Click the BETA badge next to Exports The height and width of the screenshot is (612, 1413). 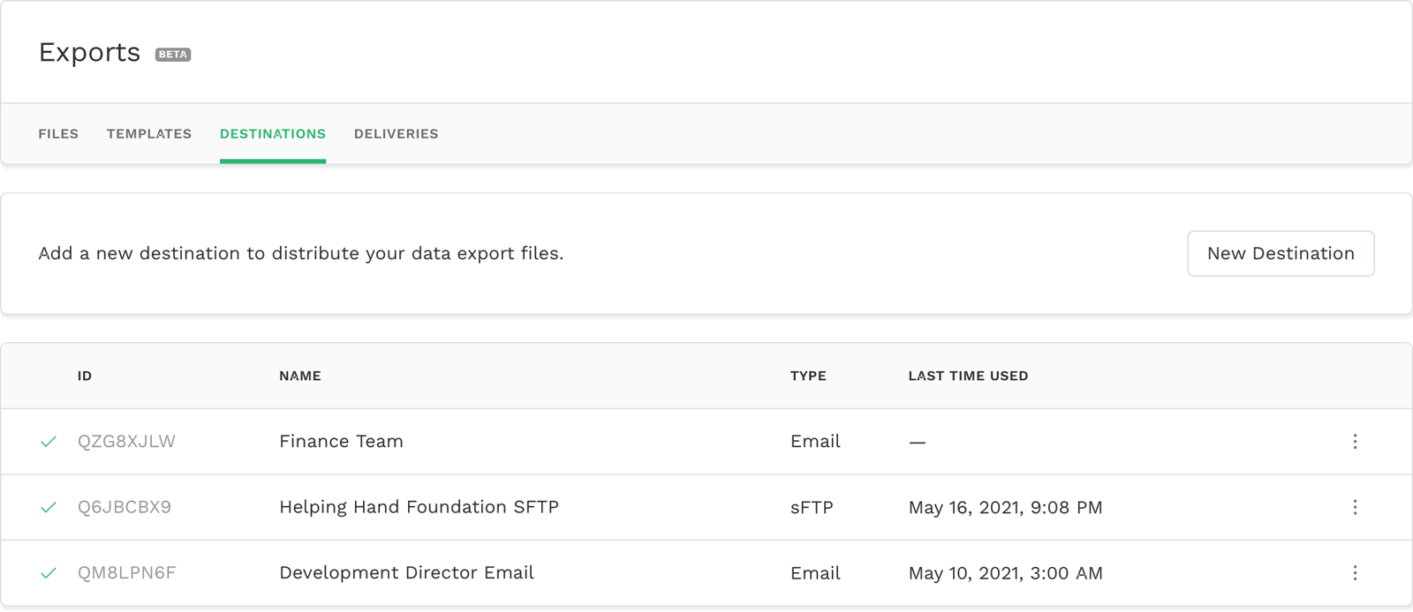pos(173,55)
